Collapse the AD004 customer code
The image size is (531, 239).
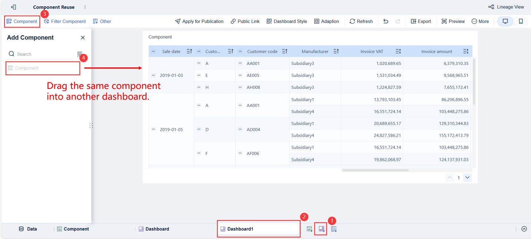point(240,129)
